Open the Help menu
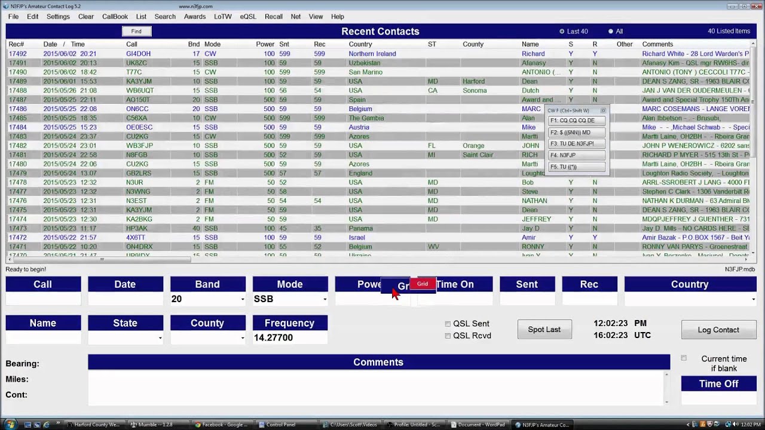 click(338, 17)
